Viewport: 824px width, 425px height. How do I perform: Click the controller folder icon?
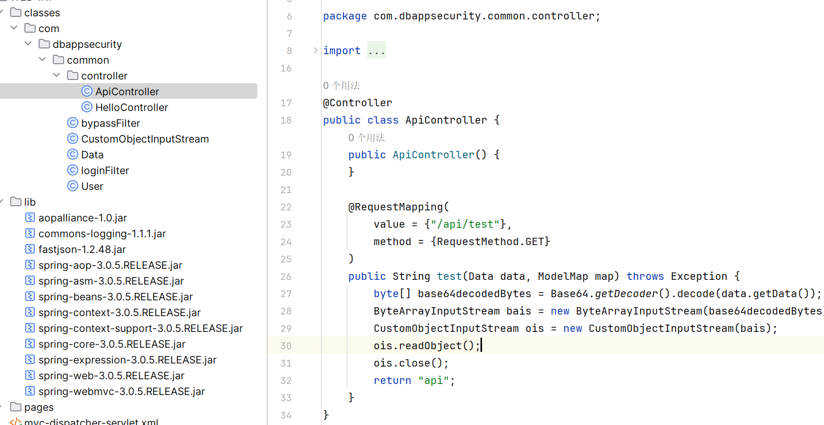(x=73, y=75)
